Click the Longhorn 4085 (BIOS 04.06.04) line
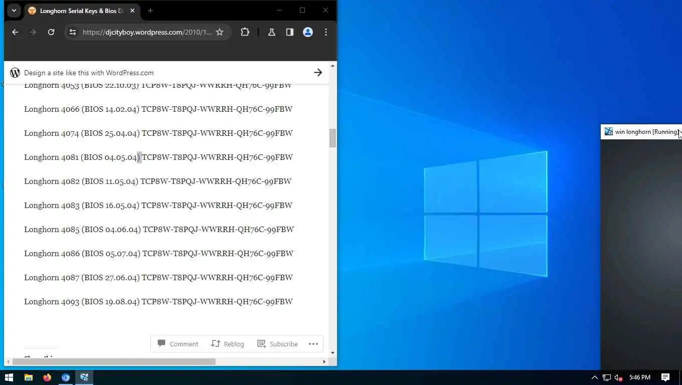 point(159,229)
